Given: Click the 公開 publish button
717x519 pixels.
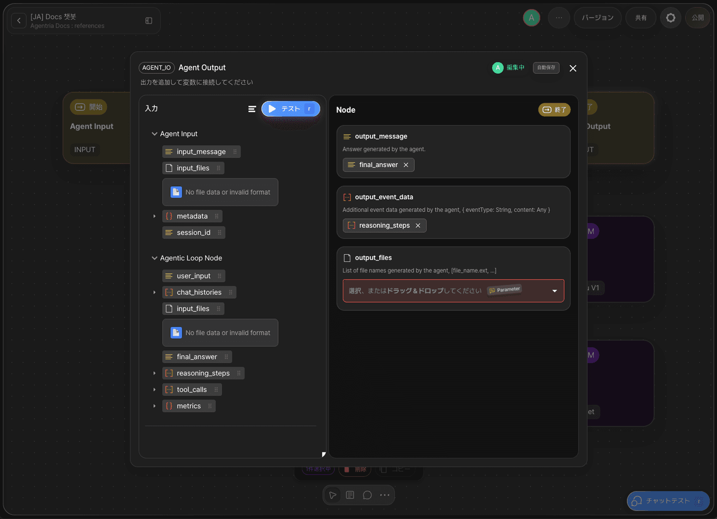Looking at the screenshot, I should click(698, 18).
